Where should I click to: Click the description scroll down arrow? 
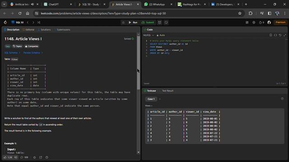click(139, 152)
